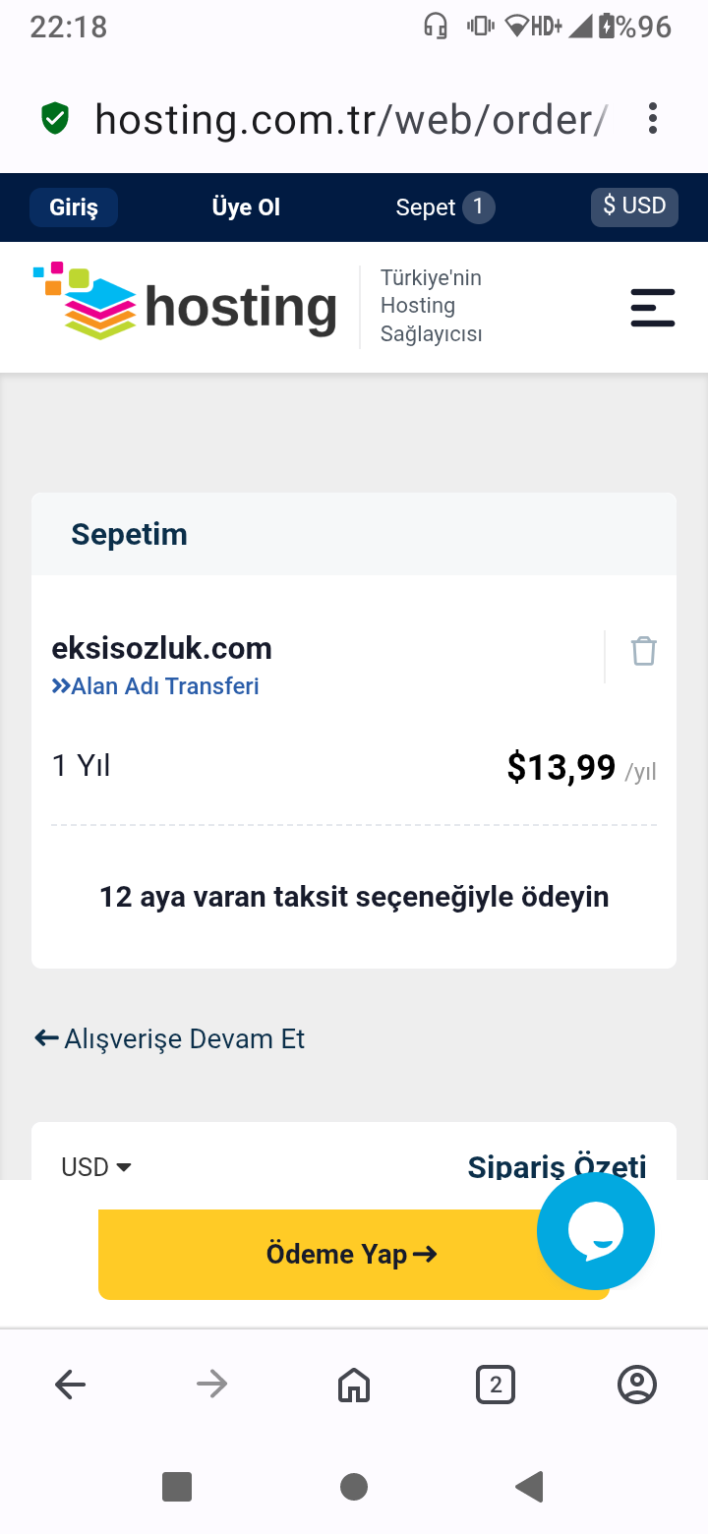Open the Alan Adı Transferi link
708x1534 pixels.
tap(155, 685)
